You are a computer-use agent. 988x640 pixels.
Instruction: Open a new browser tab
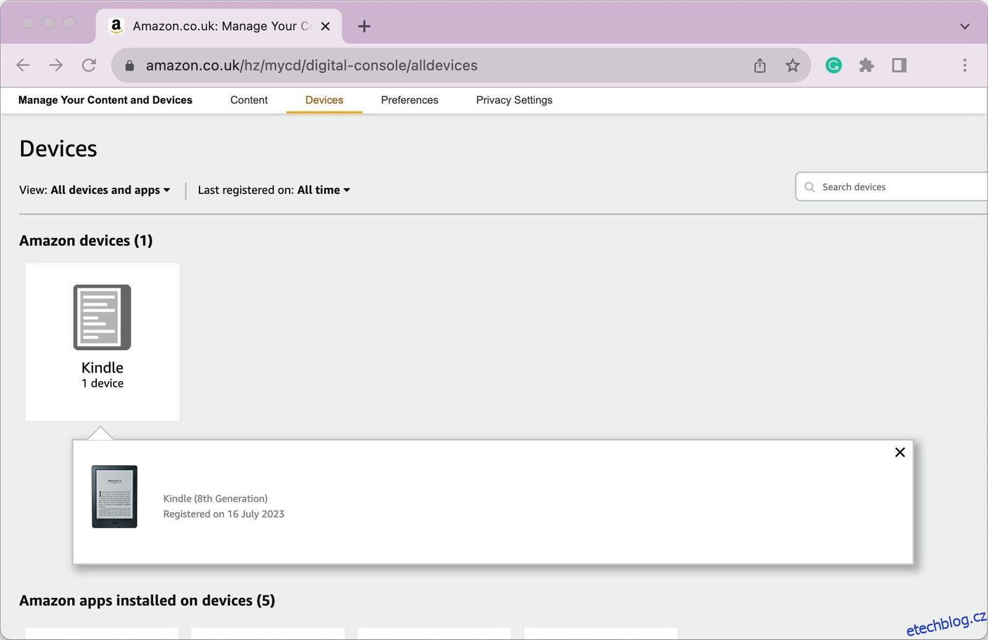[x=364, y=26]
